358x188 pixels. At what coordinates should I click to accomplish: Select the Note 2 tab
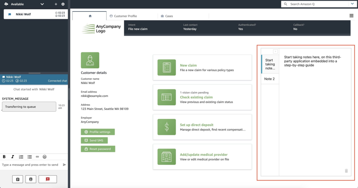[270, 79]
